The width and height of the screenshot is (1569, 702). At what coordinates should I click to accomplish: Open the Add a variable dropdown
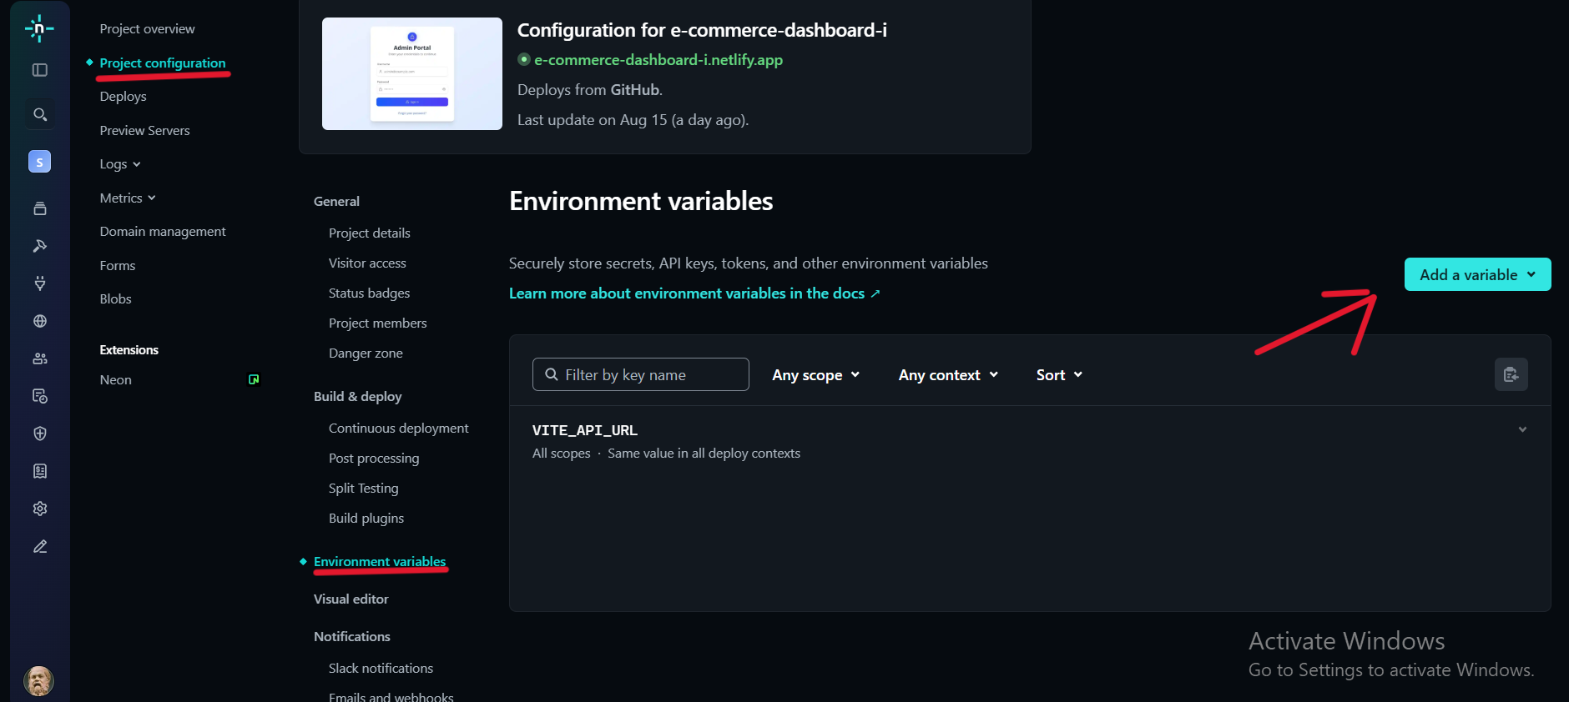(x=1477, y=274)
